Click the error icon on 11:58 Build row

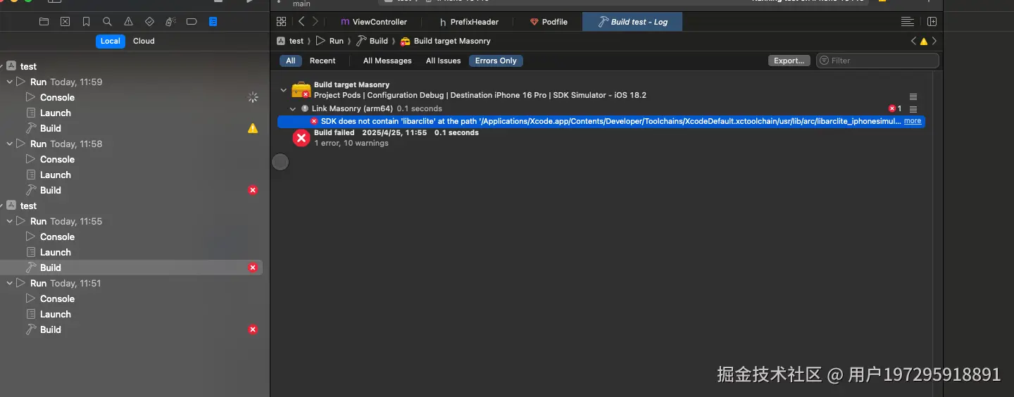[x=253, y=190]
